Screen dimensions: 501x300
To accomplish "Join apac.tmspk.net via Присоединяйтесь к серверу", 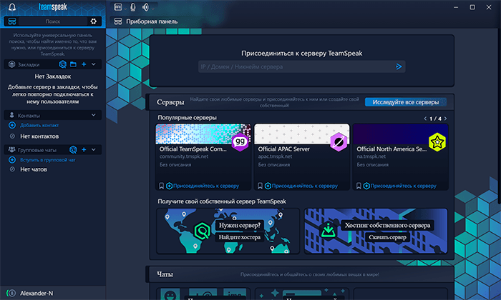I will 301,186.
